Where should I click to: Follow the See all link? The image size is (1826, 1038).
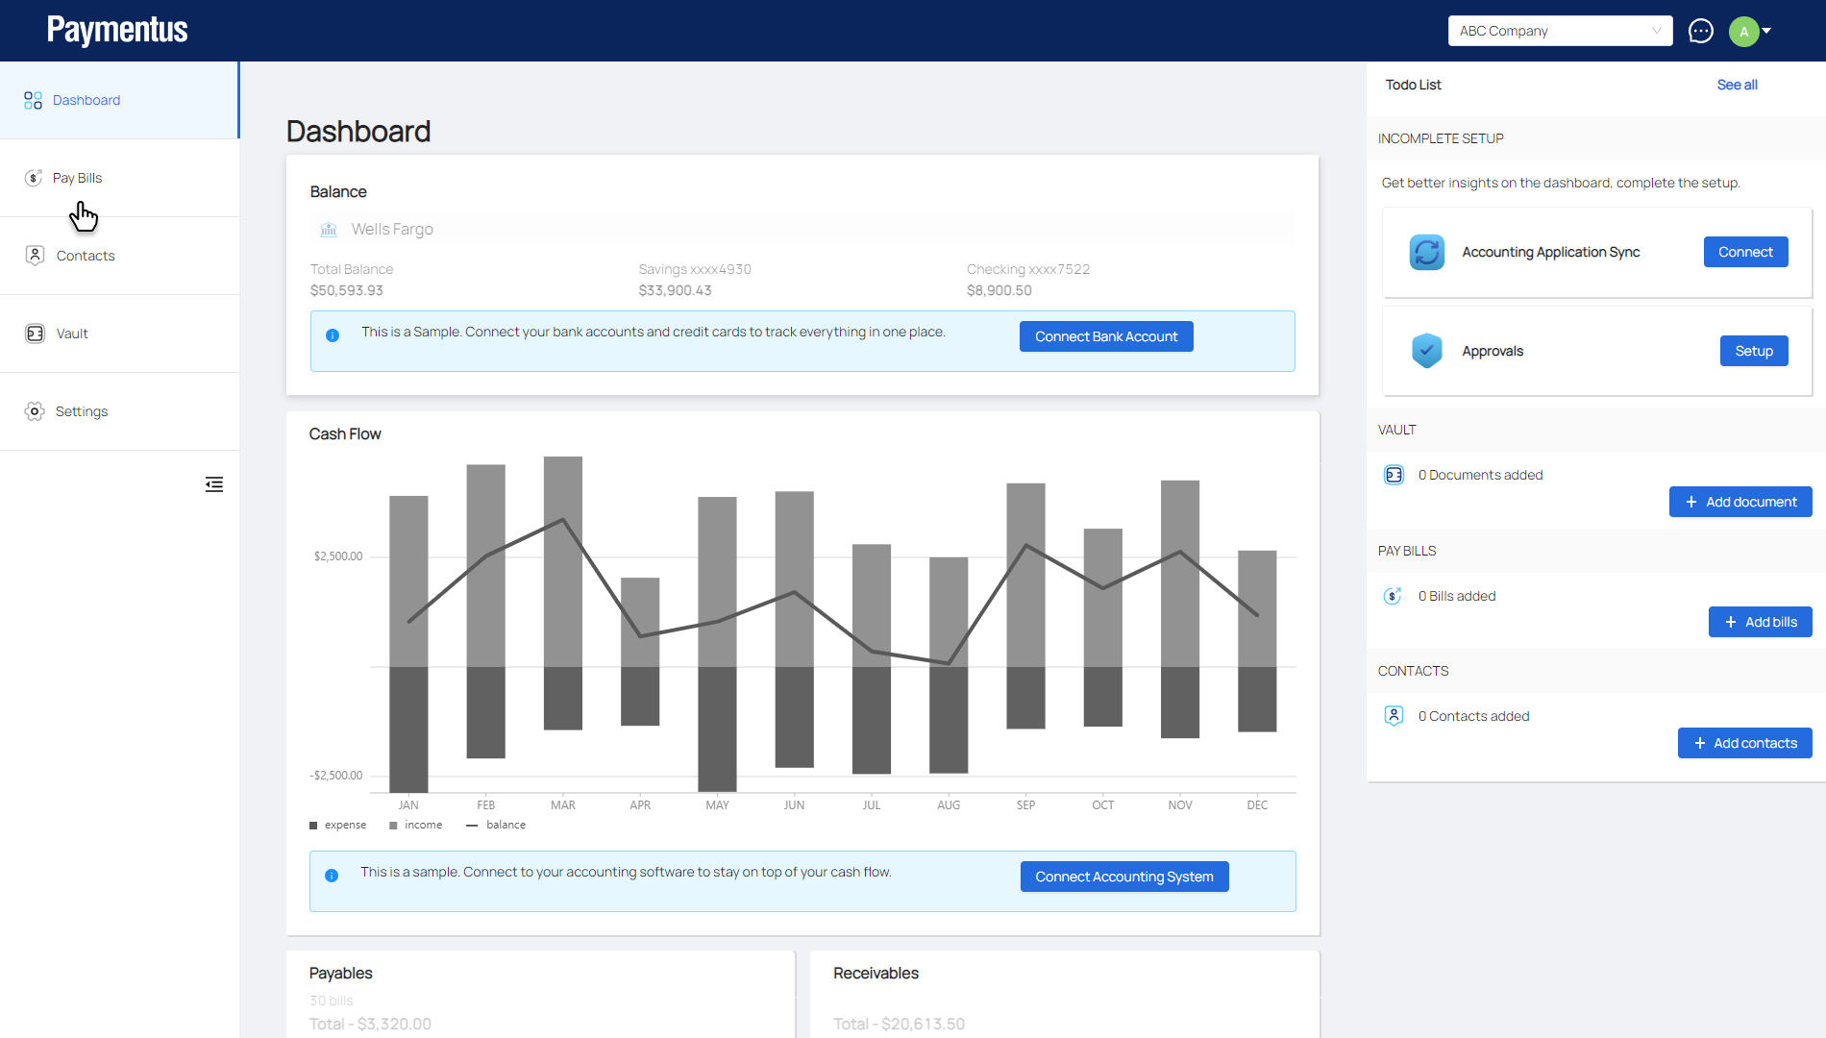(1737, 85)
